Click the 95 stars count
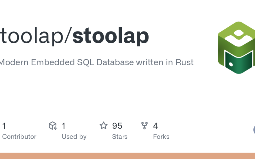 [x=117, y=126]
